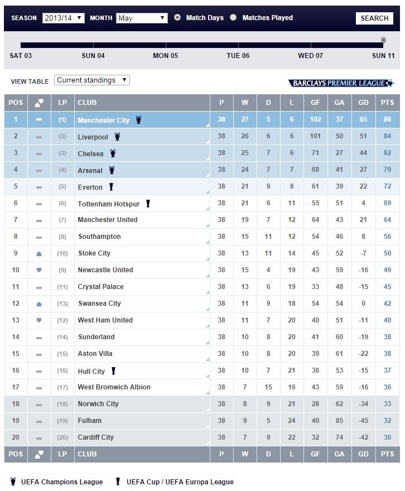Click Champions League trophy icon beside Manchester City
This screenshot has height=491, width=405.
point(138,119)
